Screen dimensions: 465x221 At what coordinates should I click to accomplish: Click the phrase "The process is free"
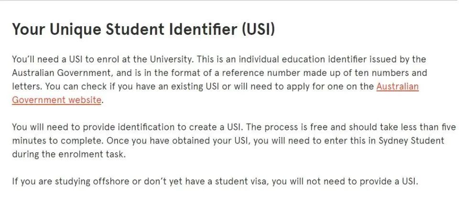277,127
